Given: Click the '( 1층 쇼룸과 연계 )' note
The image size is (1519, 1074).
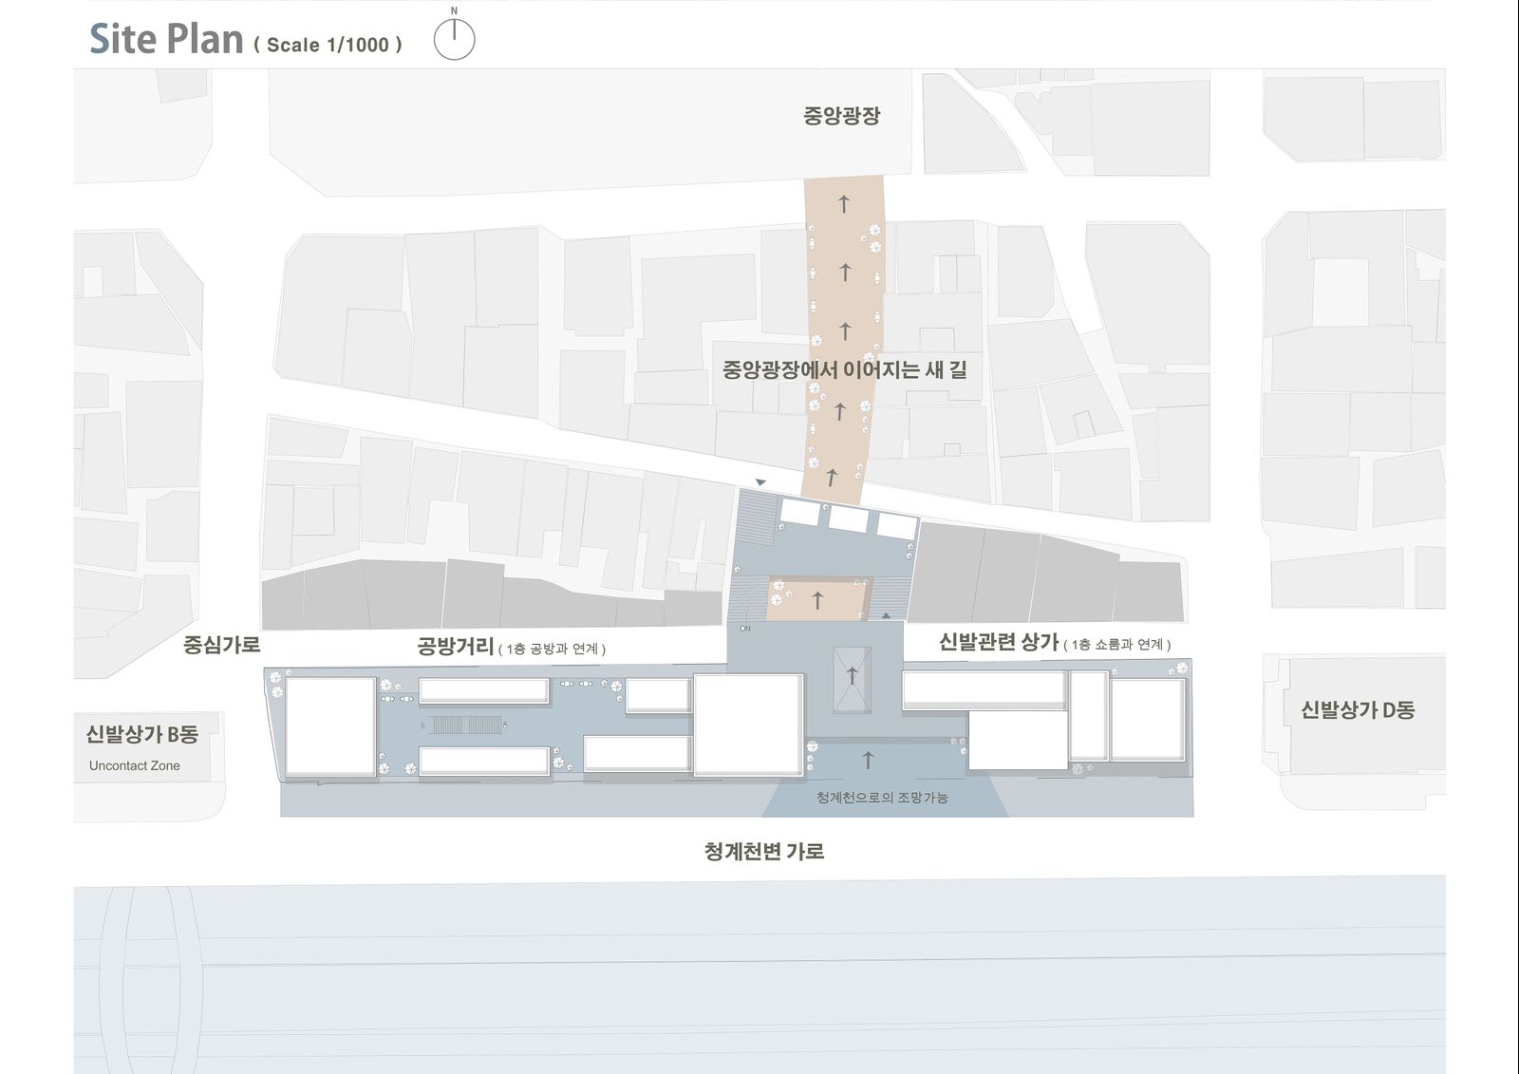Looking at the screenshot, I should point(1117,645).
